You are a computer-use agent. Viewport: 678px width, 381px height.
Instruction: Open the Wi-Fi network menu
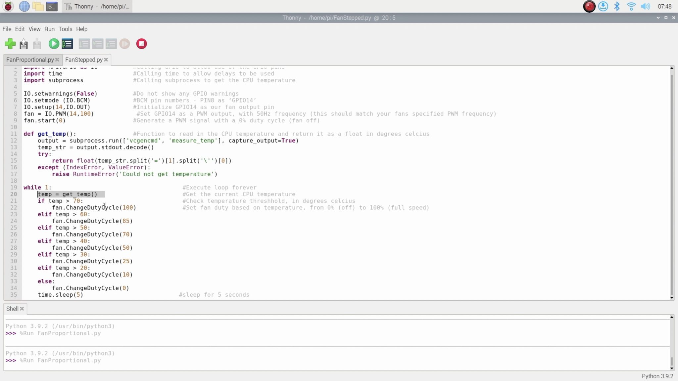click(631, 6)
